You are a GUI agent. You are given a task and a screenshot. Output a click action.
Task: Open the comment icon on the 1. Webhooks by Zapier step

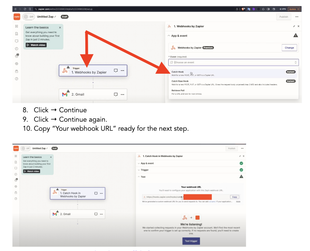click(x=116, y=71)
